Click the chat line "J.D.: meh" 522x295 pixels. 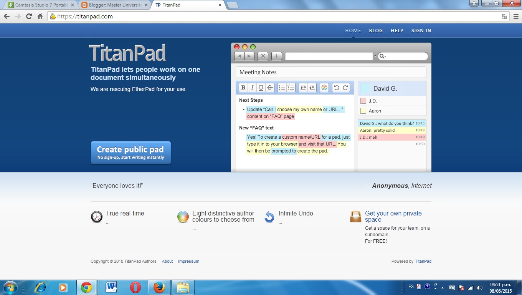[x=368, y=137]
